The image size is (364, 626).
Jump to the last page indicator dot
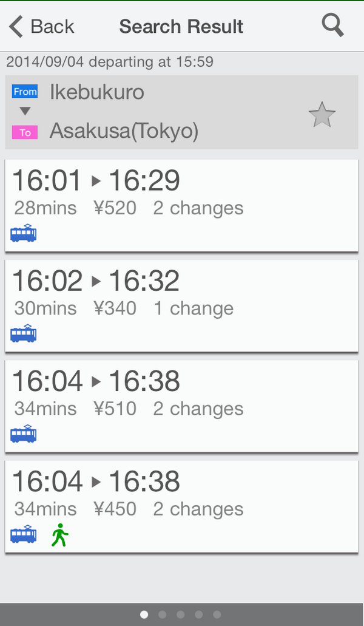click(217, 614)
